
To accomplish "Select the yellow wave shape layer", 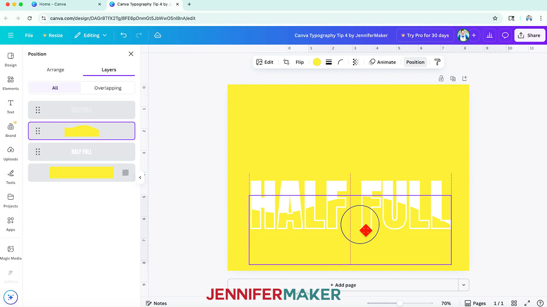I will click(x=82, y=131).
